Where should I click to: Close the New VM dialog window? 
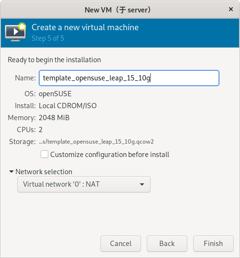231,9
